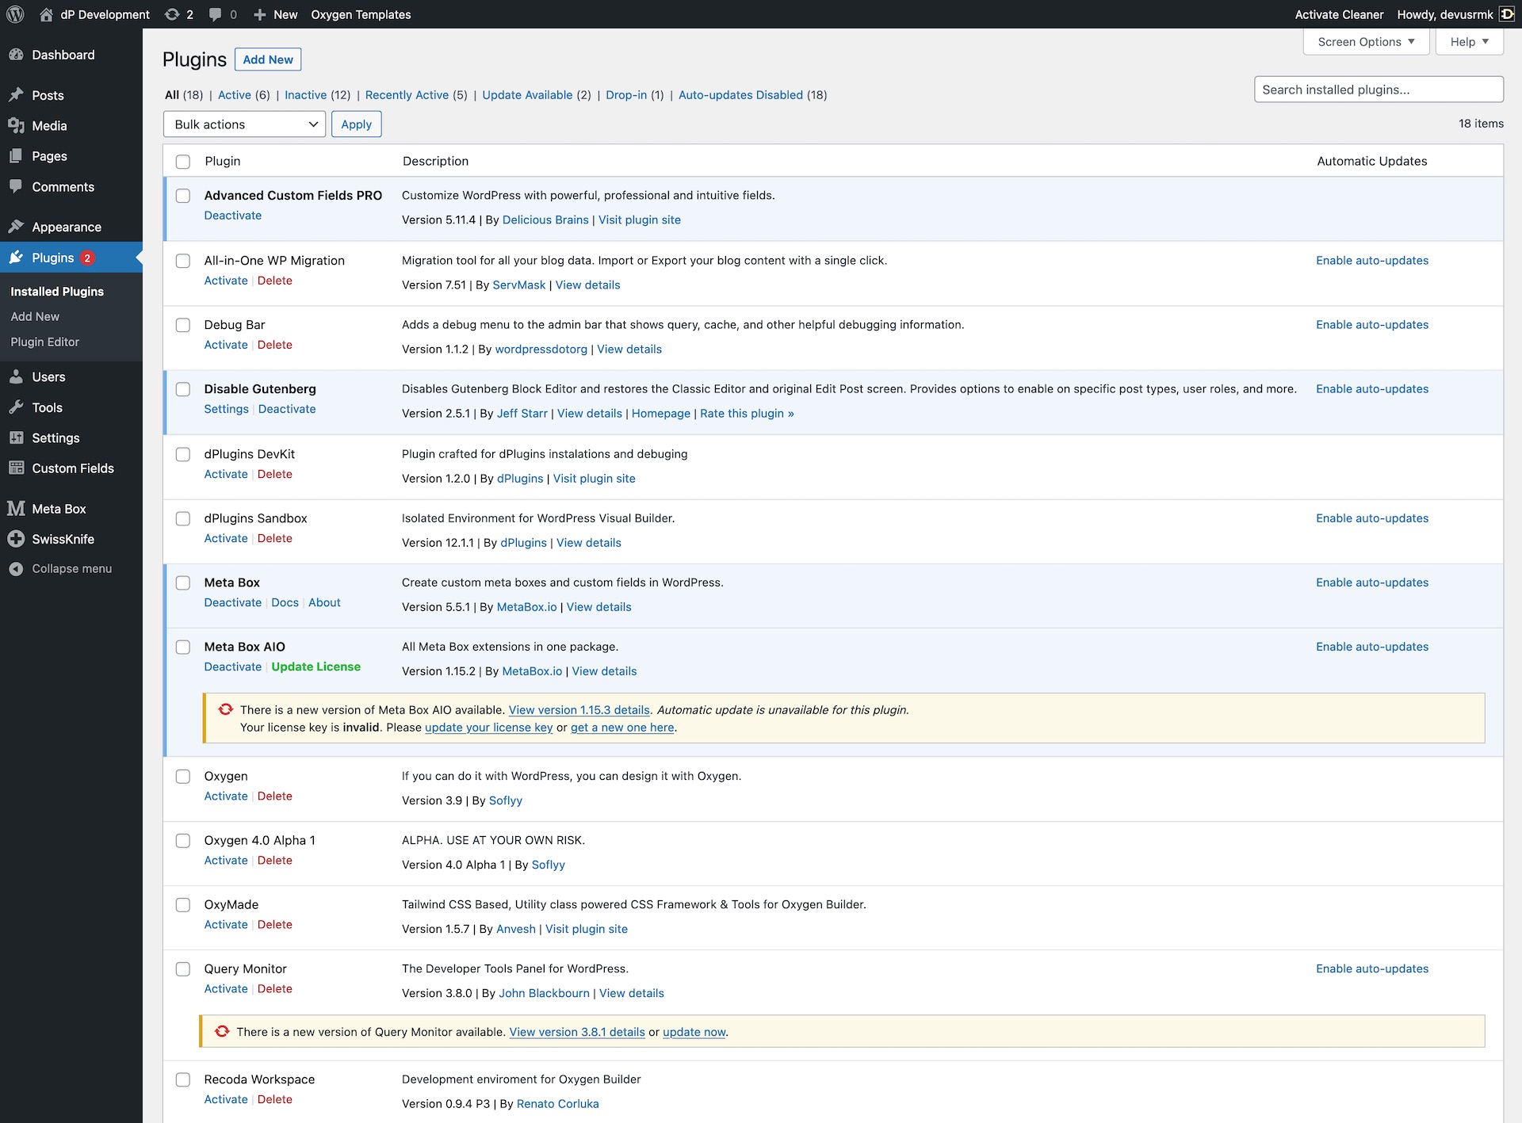The height and width of the screenshot is (1123, 1522).
Task: Check the Oxygen 4.0 Alpha 1 checkbox
Action: [183, 840]
